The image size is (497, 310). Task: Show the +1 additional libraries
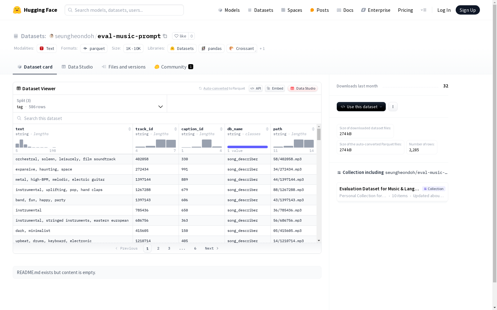coord(262,48)
